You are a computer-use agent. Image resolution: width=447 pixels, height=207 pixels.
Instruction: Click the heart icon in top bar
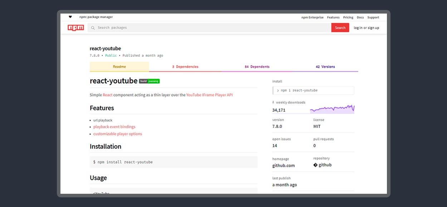(x=70, y=17)
